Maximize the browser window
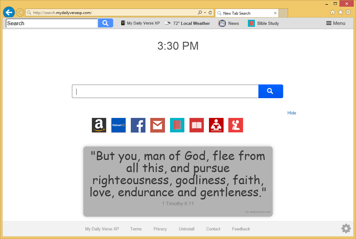Screen dimensions: 356x239 335,4
